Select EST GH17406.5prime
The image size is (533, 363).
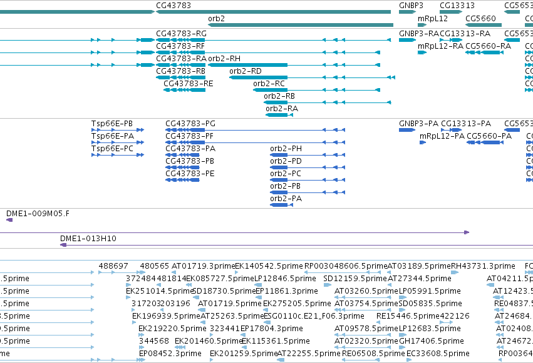[x=432, y=341]
